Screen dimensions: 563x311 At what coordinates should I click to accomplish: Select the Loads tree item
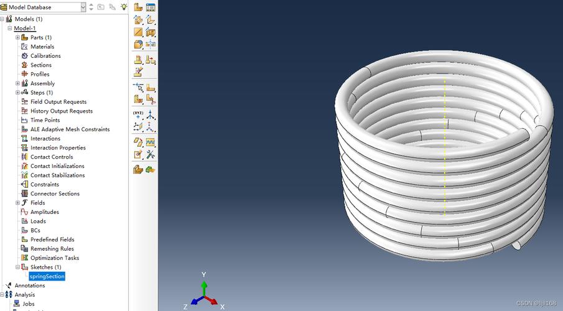click(38, 221)
